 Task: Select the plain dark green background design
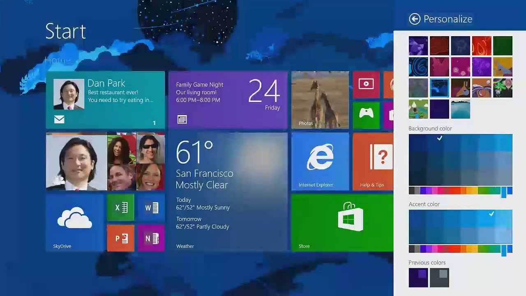(x=503, y=46)
